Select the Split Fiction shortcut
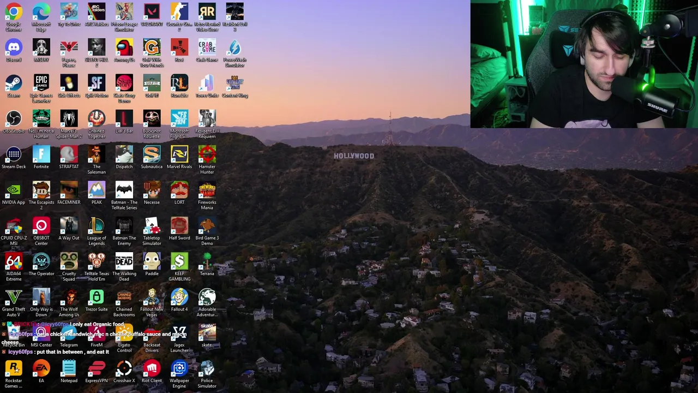Screen dimensions: 698x393 (x=97, y=83)
